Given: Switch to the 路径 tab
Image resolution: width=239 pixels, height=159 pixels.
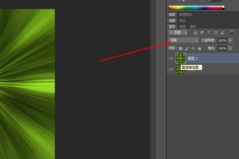Looking at the screenshot, I should point(193,26).
